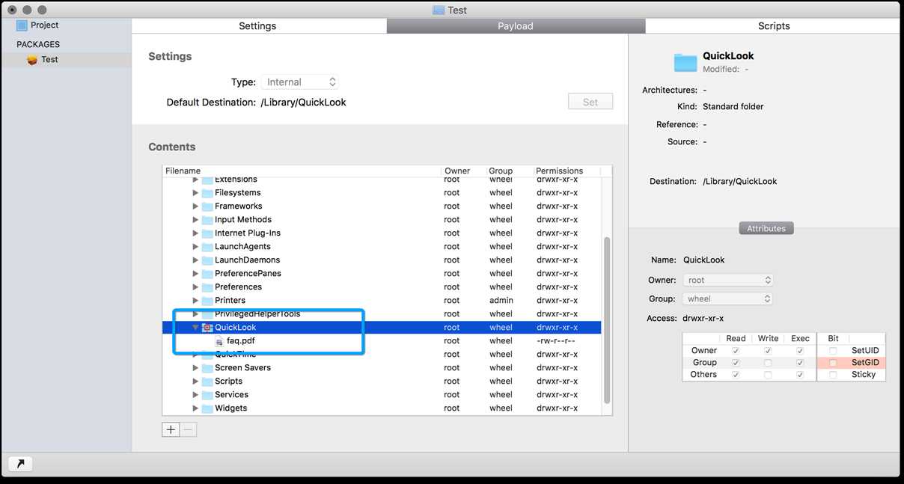This screenshot has height=484, width=904.
Task: Click the '-rw-r--r--' permissions of faq.pdf
Action: (555, 341)
